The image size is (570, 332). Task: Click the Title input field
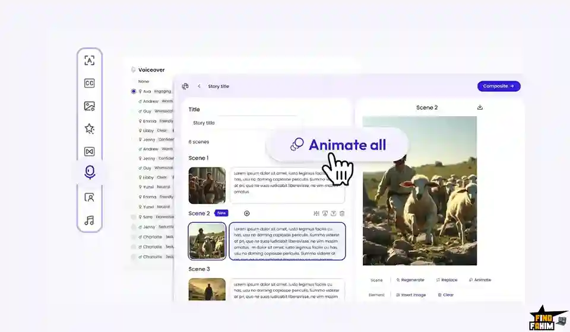[245, 123]
